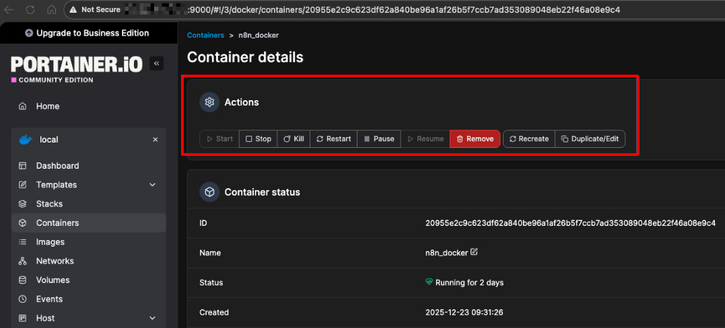Expand the Host submenu chevron

(153, 318)
